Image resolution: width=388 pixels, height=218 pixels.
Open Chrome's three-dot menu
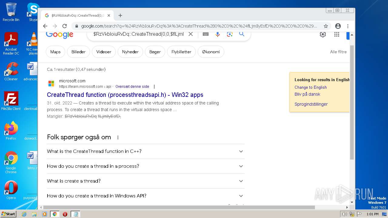point(348,26)
